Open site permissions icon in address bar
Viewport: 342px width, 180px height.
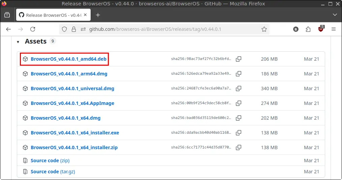83,29
